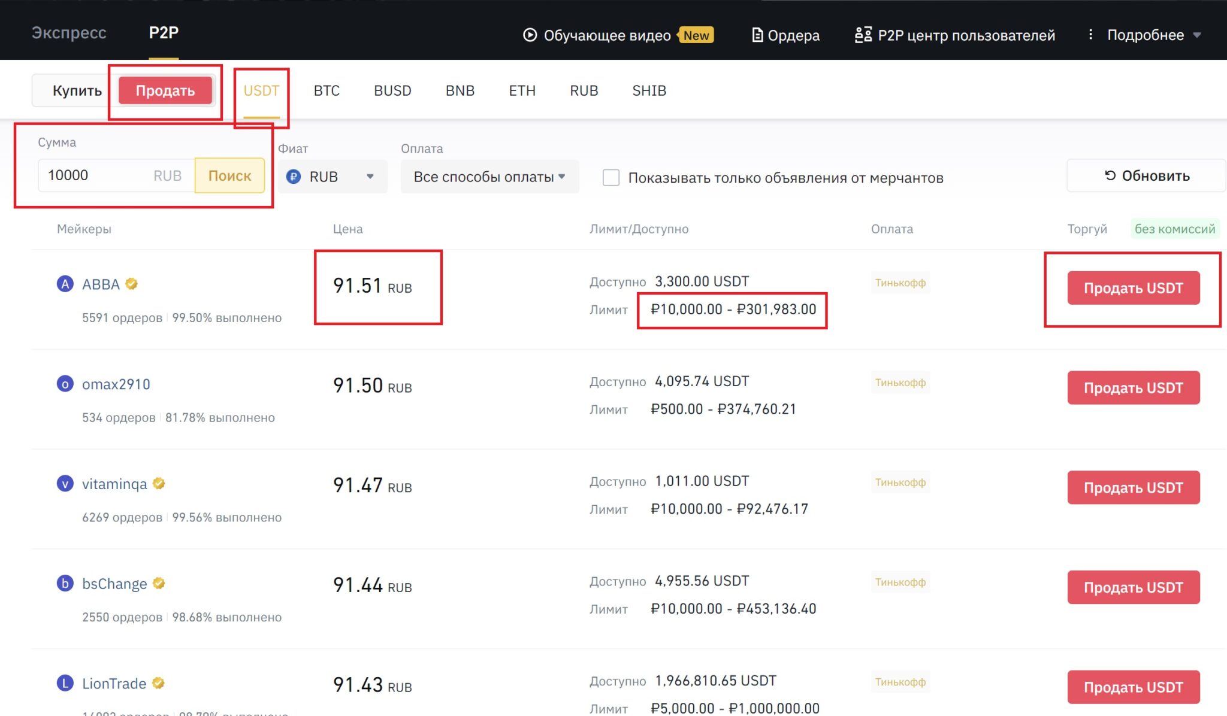This screenshot has width=1227, height=716.
Task: Switch to the Купить toggle
Action: click(77, 90)
